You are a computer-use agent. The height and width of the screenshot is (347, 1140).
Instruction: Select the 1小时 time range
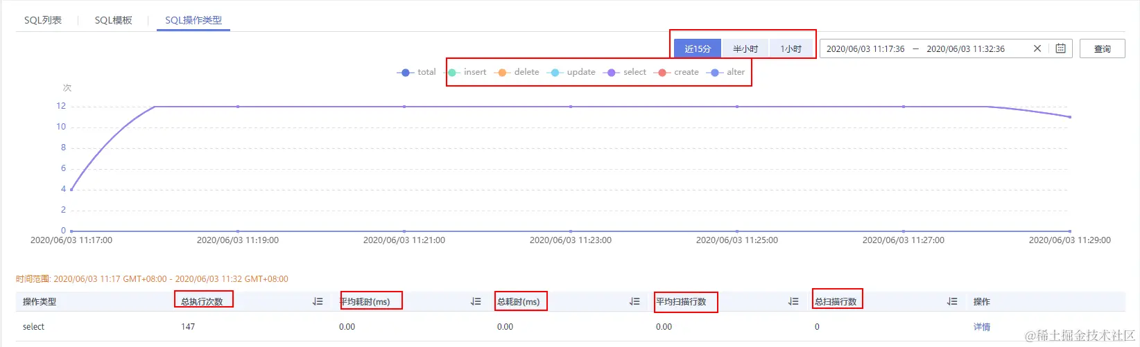coord(791,48)
